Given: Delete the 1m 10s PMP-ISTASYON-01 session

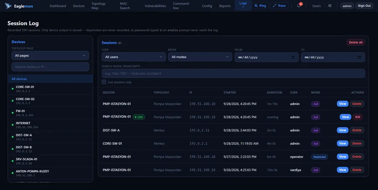Looking at the screenshot, I should (357, 104).
